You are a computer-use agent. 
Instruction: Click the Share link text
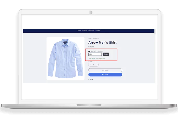92,79
